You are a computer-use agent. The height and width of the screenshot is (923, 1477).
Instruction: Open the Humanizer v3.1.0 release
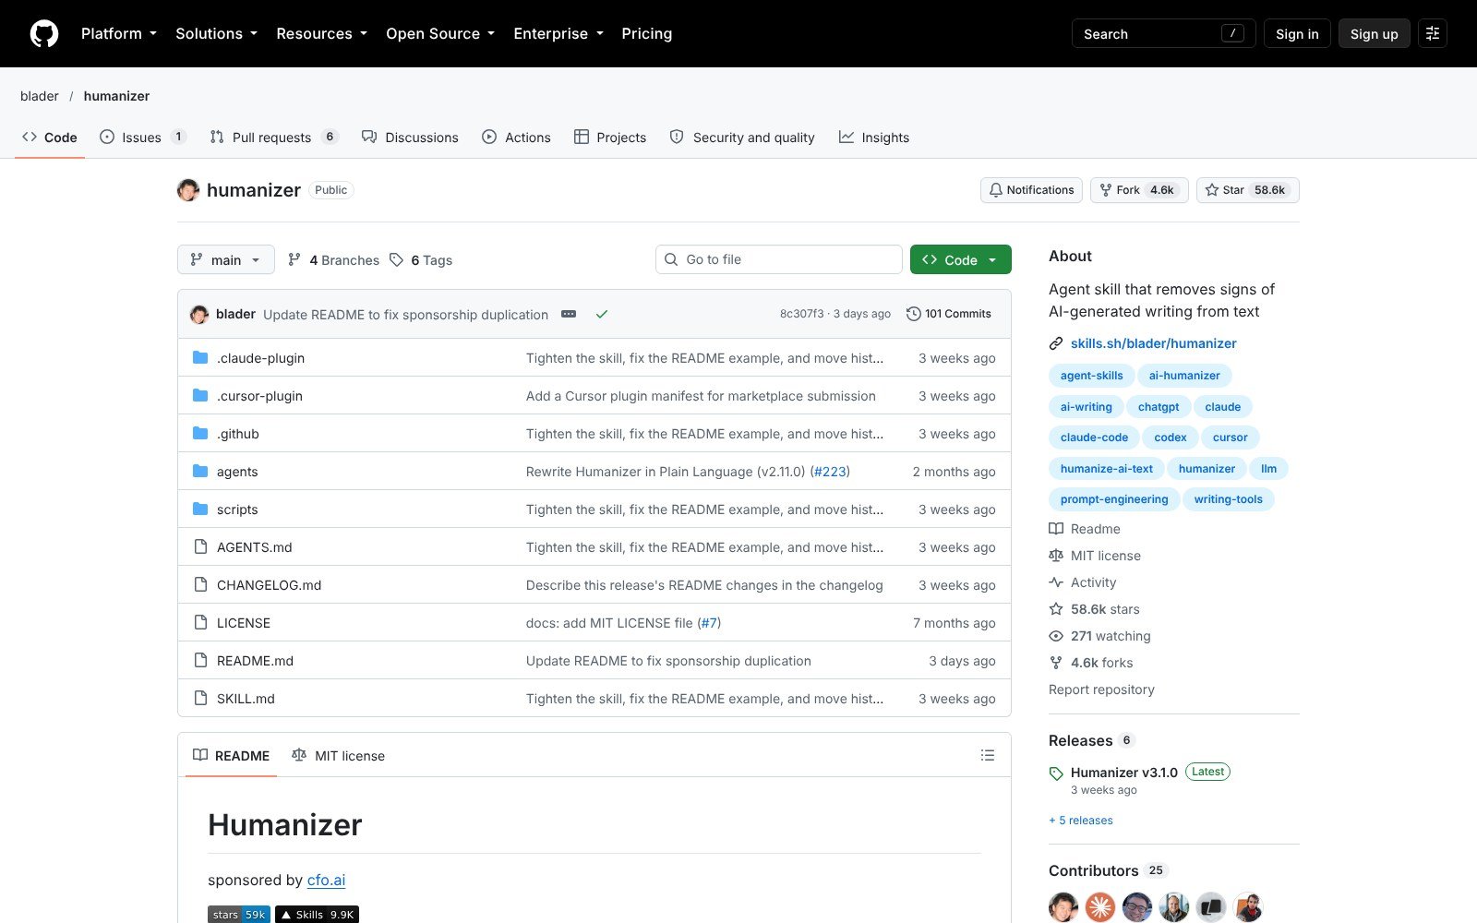(x=1123, y=773)
